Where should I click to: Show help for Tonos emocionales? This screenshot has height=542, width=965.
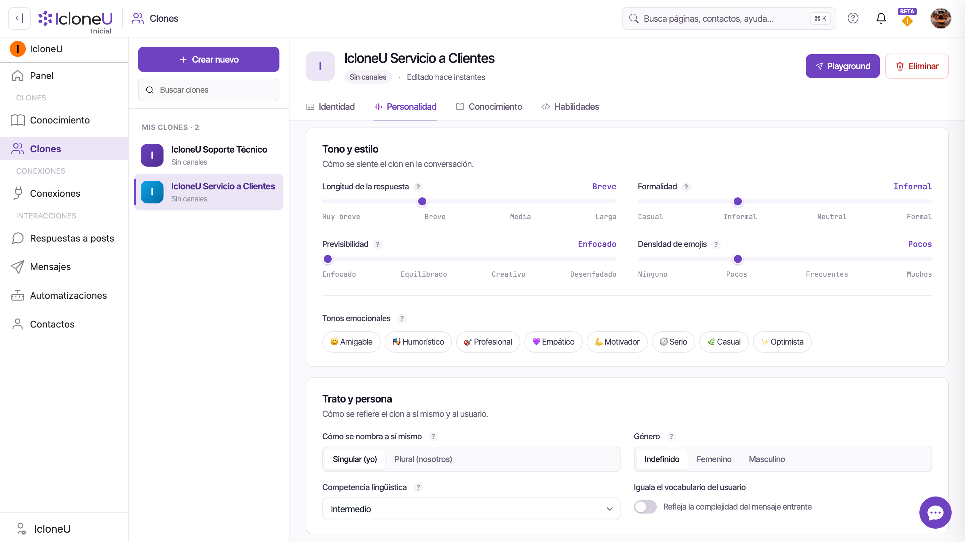(x=402, y=318)
